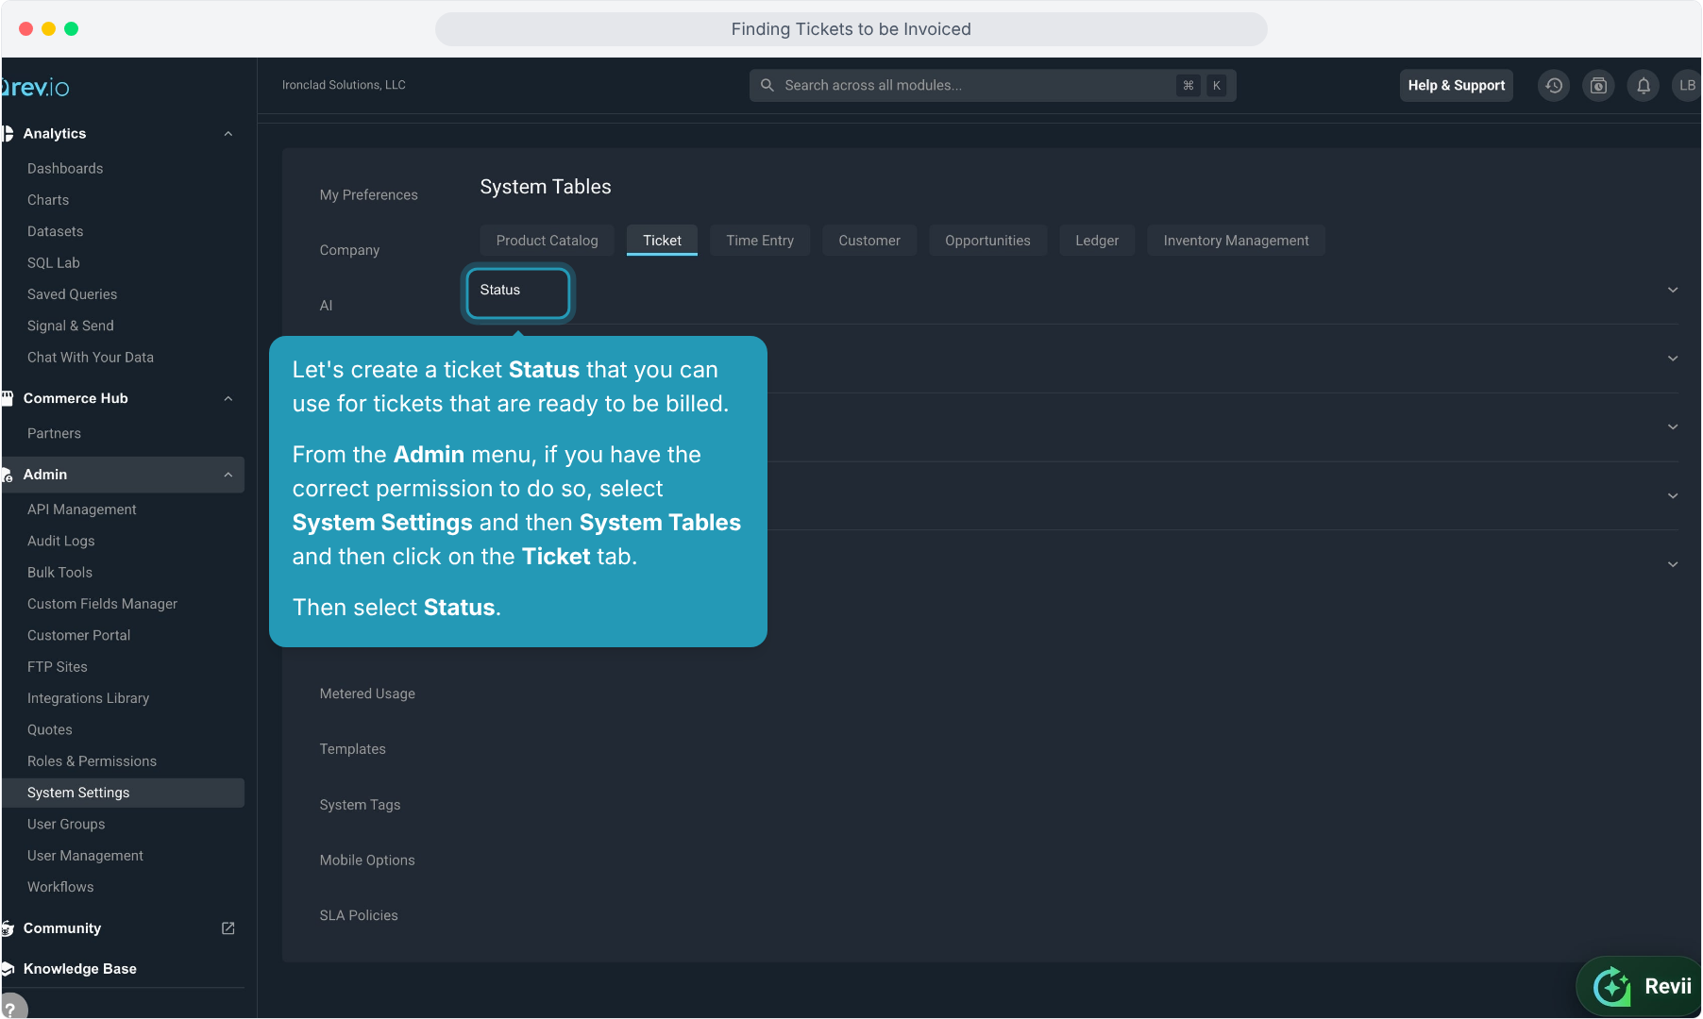This screenshot has width=1703, height=1019.
Task: Open Workflows admin page
Action: click(60, 887)
